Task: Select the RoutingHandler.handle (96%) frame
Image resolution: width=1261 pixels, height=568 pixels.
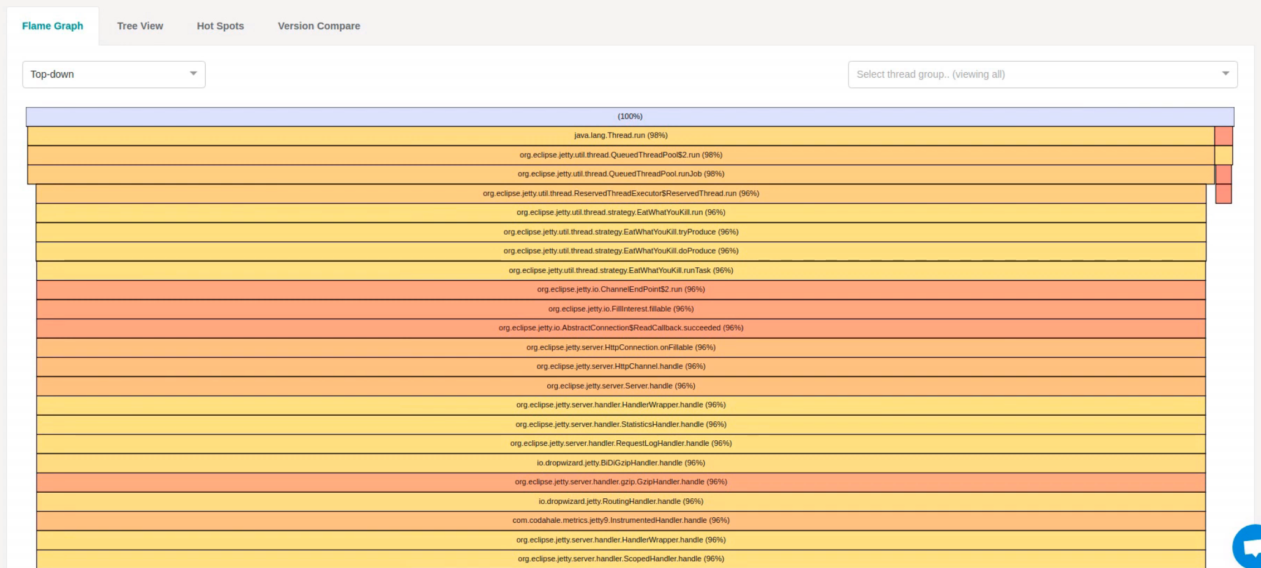Action: [621, 501]
